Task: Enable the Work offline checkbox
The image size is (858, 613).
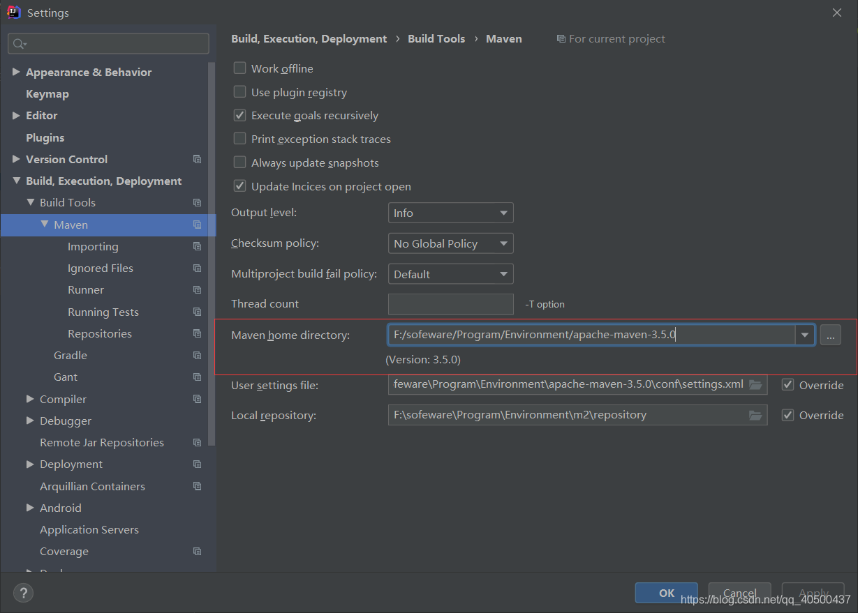Action: coord(239,68)
